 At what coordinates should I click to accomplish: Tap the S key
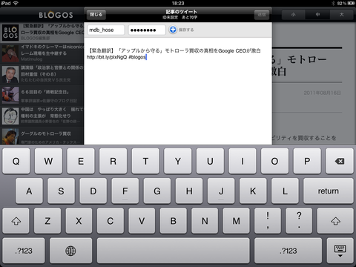click(61, 191)
